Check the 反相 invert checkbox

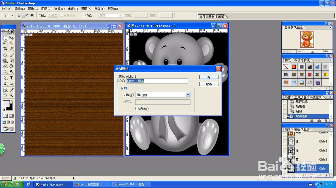point(137,109)
